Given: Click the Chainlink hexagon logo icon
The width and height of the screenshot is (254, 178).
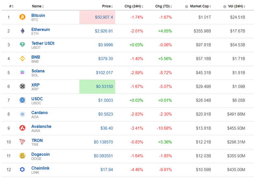Looking at the screenshot, I should pyautogui.click(x=22, y=170).
